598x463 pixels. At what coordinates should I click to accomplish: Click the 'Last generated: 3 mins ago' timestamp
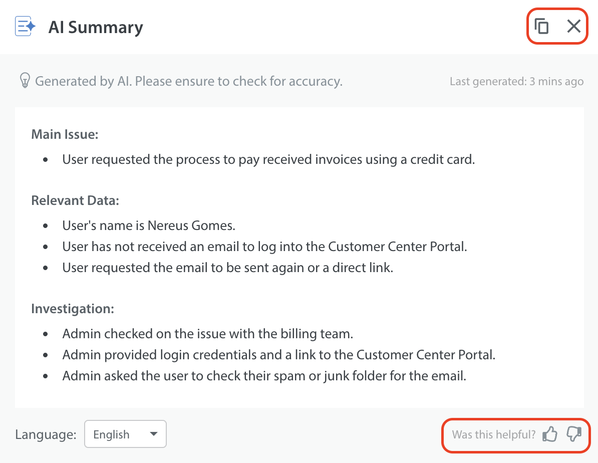(x=516, y=81)
